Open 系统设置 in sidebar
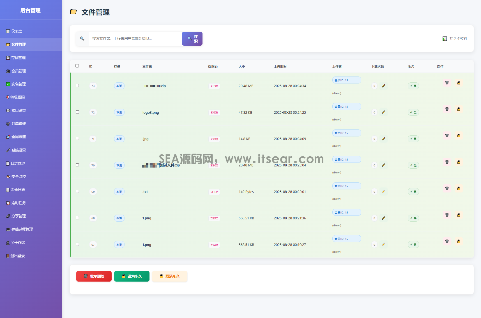 pos(31,150)
